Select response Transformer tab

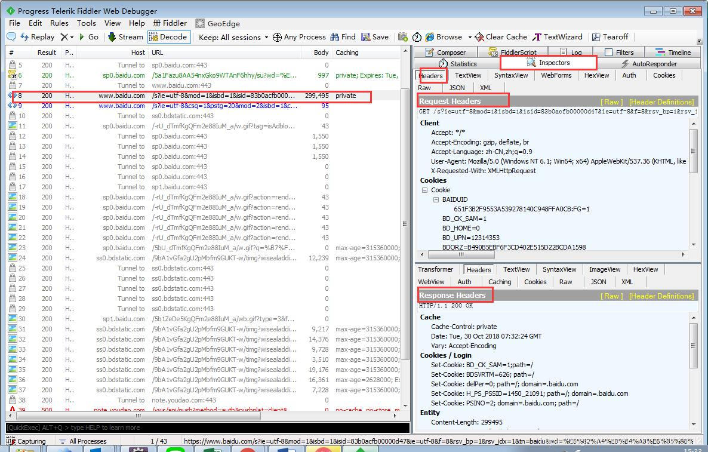tap(435, 269)
